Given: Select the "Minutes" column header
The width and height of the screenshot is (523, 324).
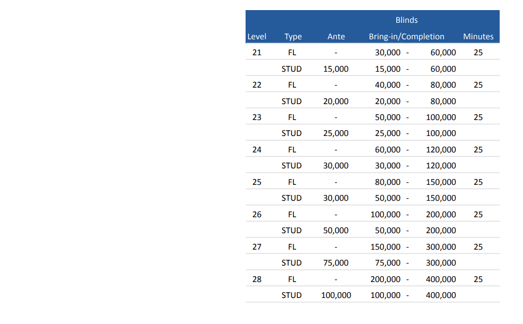Looking at the screenshot, I should [x=478, y=37].
